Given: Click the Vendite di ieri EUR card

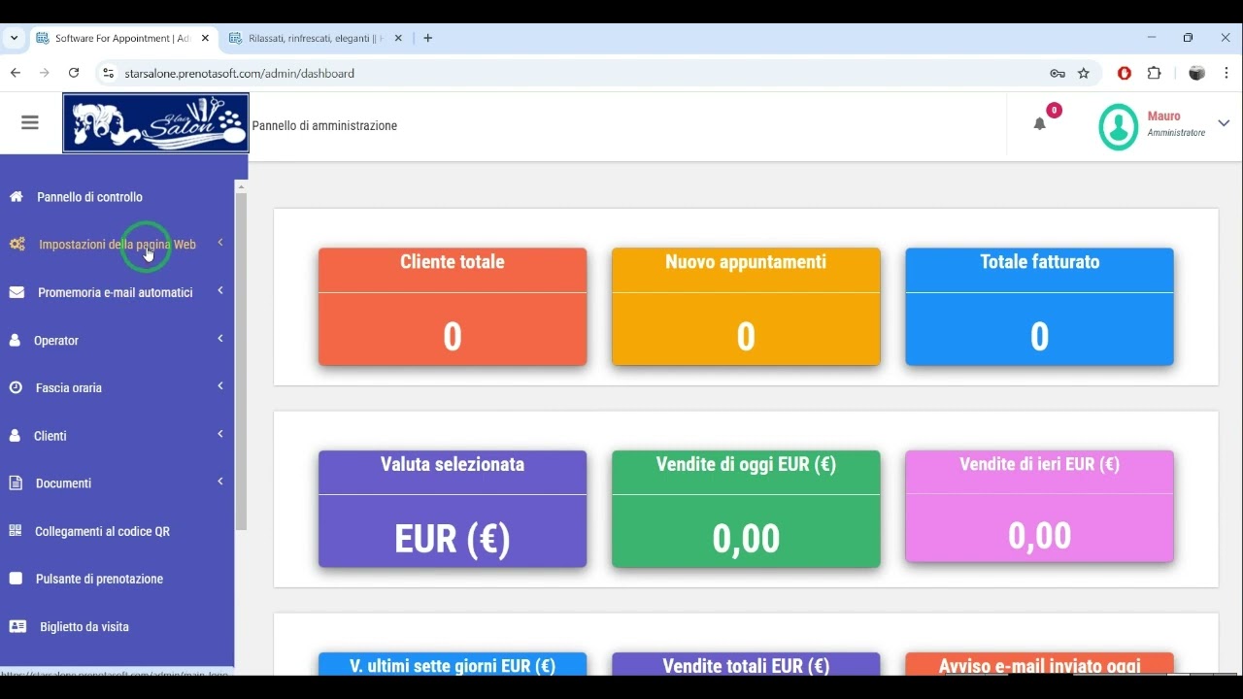Looking at the screenshot, I should [x=1039, y=507].
